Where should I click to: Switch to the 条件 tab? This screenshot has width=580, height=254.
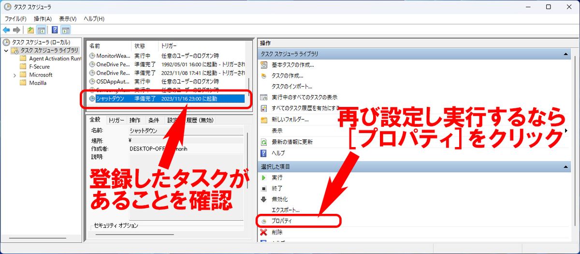tap(154, 120)
